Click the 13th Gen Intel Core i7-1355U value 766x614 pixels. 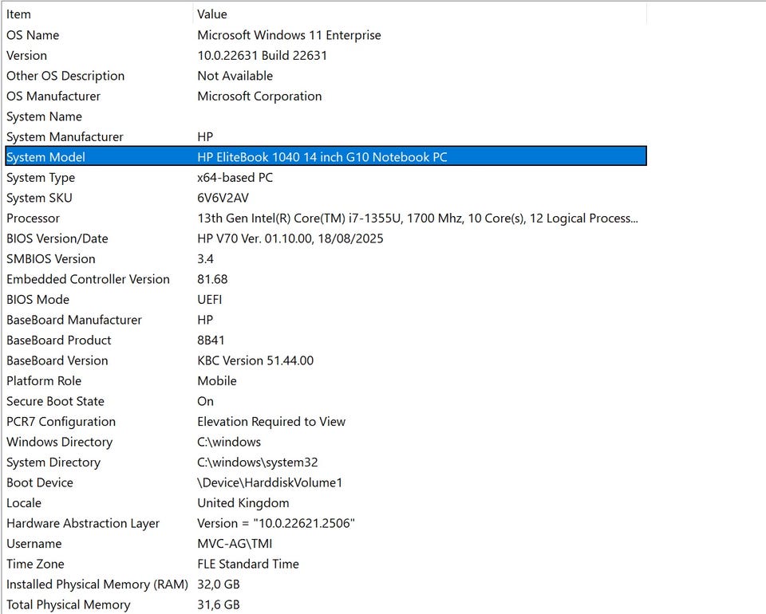pyautogui.click(x=417, y=218)
